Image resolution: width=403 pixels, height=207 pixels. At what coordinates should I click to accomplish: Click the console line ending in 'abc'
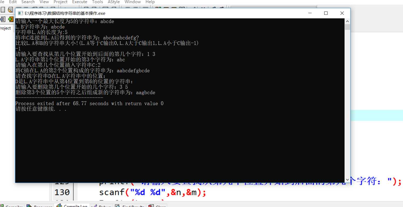tap(70, 60)
